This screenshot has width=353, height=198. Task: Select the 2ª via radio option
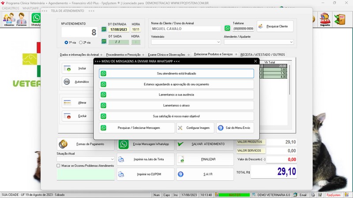point(81,43)
